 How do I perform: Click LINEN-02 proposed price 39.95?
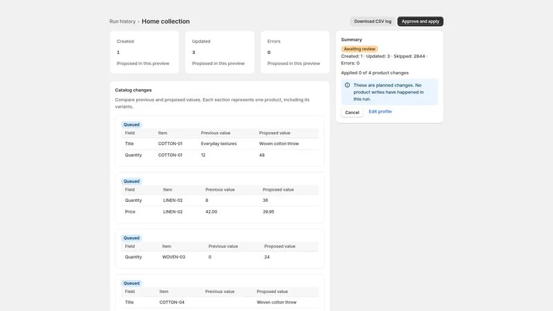[268, 212]
